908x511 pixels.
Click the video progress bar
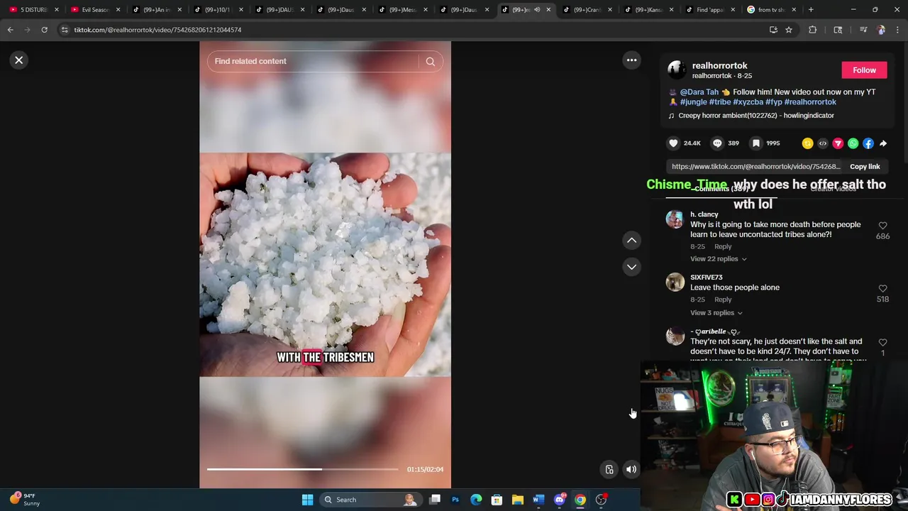[x=303, y=469]
